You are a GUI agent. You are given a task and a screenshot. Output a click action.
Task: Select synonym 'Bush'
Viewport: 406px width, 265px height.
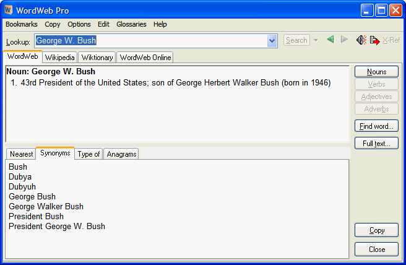pos(18,167)
